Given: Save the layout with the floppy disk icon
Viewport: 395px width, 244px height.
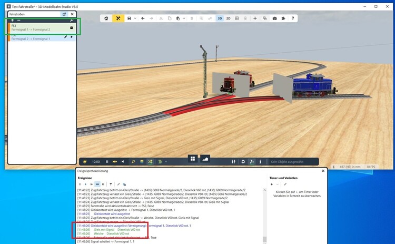Looking at the screenshot, I should 129,18.
